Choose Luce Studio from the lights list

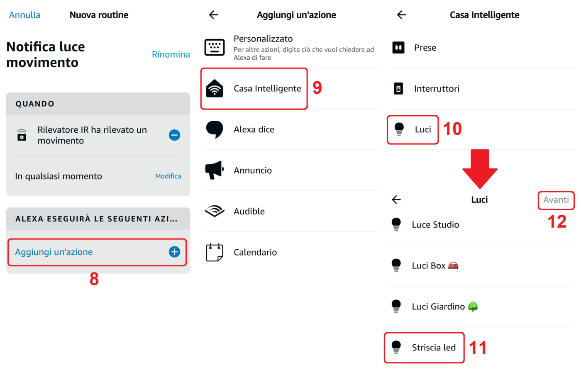pos(435,225)
